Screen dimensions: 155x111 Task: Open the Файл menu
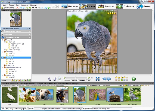click(5, 5)
